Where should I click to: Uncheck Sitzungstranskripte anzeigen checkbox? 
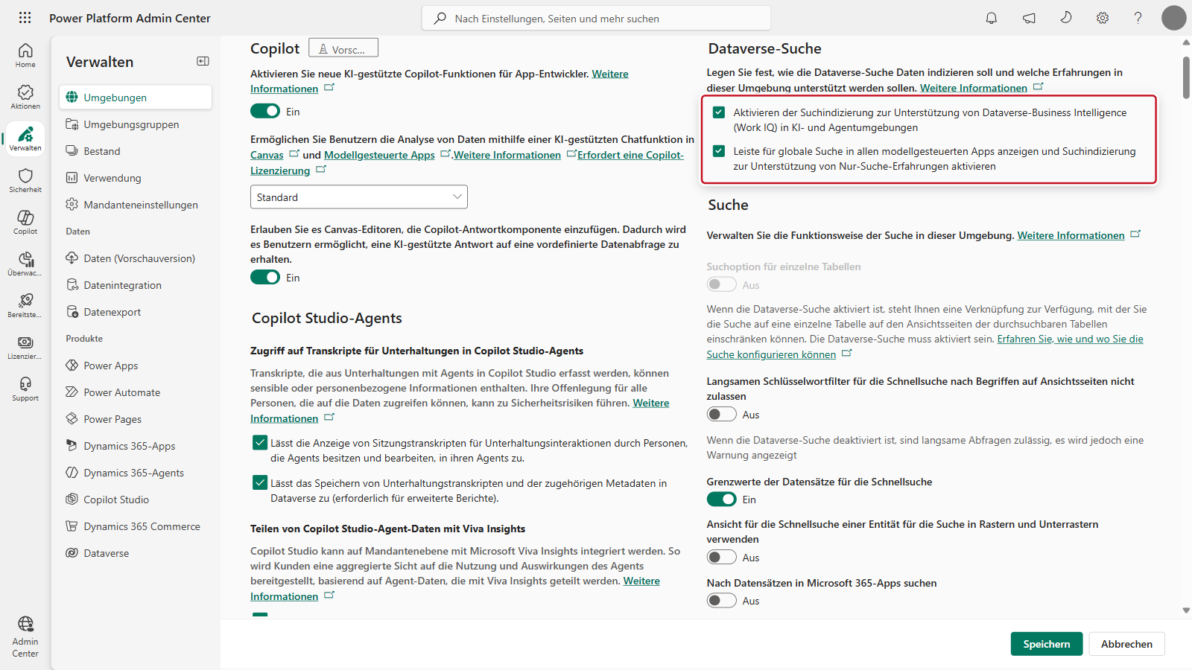pyautogui.click(x=260, y=442)
